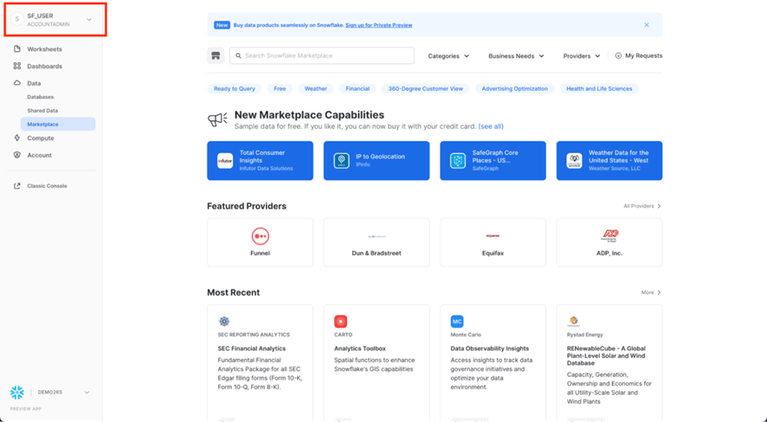Toggle the Ready to Query filter chip
The width and height of the screenshot is (767, 422).
[235, 88]
